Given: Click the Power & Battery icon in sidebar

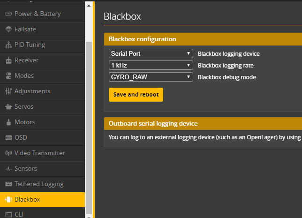Looking at the screenshot, I should [x=8, y=14].
